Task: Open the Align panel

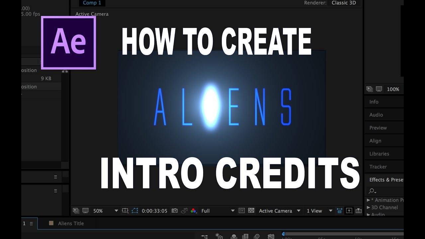Action: (x=375, y=141)
